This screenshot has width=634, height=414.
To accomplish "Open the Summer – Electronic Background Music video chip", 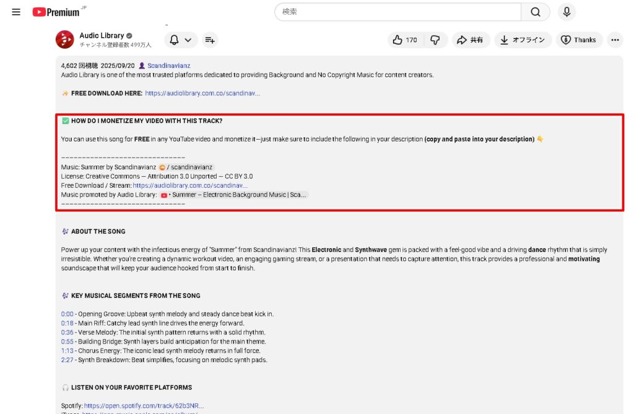I will click(234, 195).
